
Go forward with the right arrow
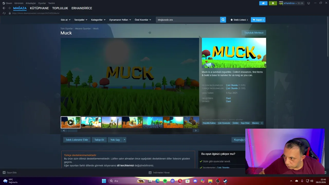(x=9, y=8)
